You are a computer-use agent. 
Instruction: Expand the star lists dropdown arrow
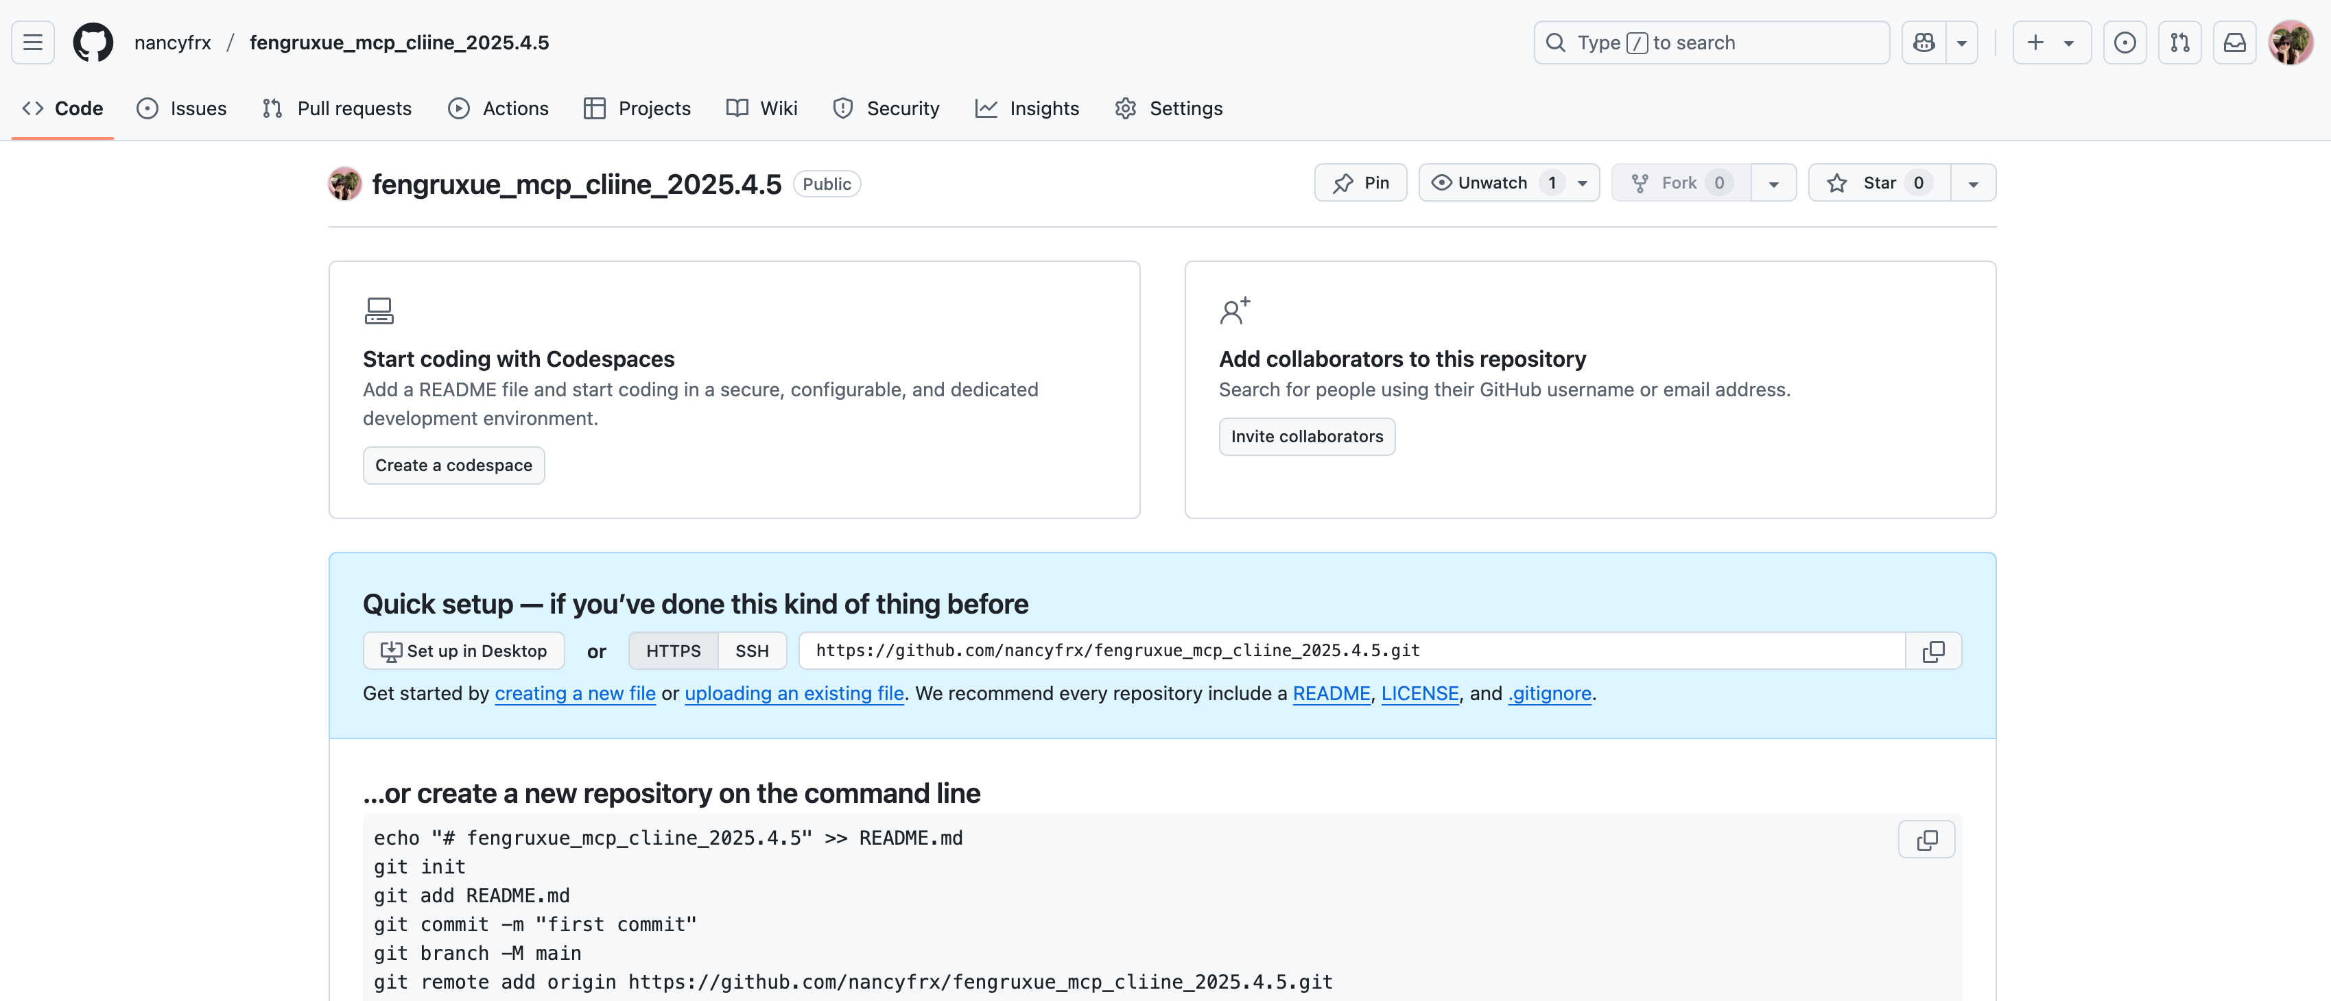tap(1973, 184)
